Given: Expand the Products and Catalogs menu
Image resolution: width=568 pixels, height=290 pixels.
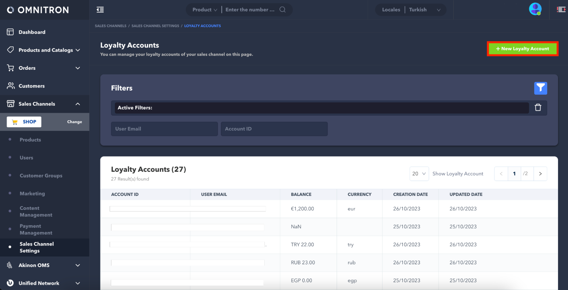Looking at the screenshot, I should click(45, 50).
